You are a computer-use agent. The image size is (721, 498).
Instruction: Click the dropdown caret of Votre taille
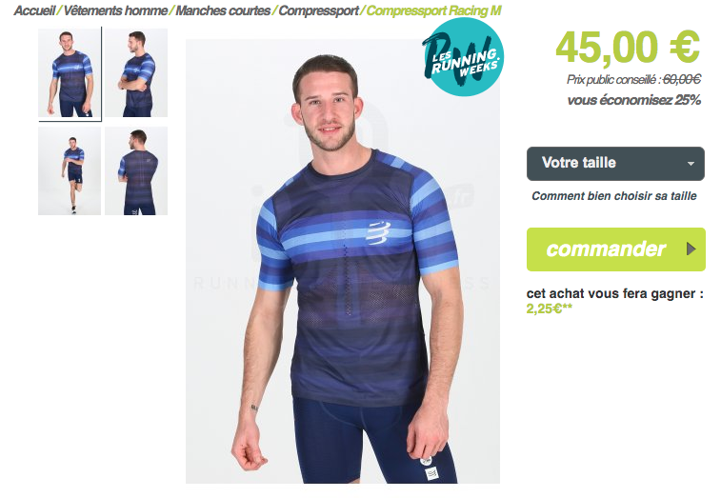pos(691,164)
